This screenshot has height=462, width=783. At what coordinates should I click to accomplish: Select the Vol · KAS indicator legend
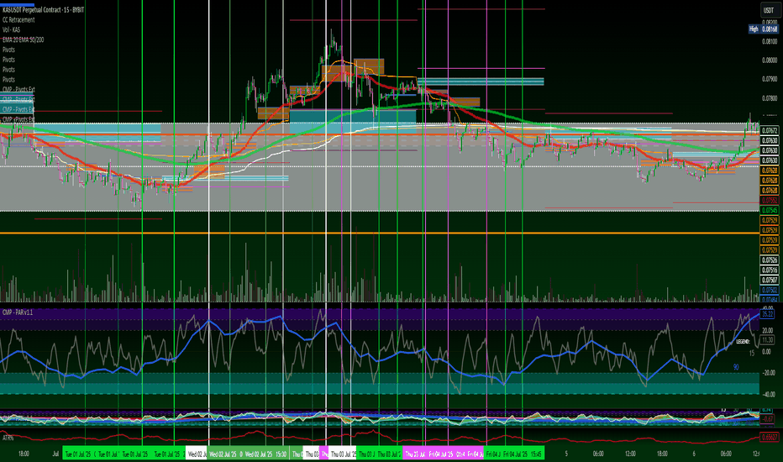point(11,30)
